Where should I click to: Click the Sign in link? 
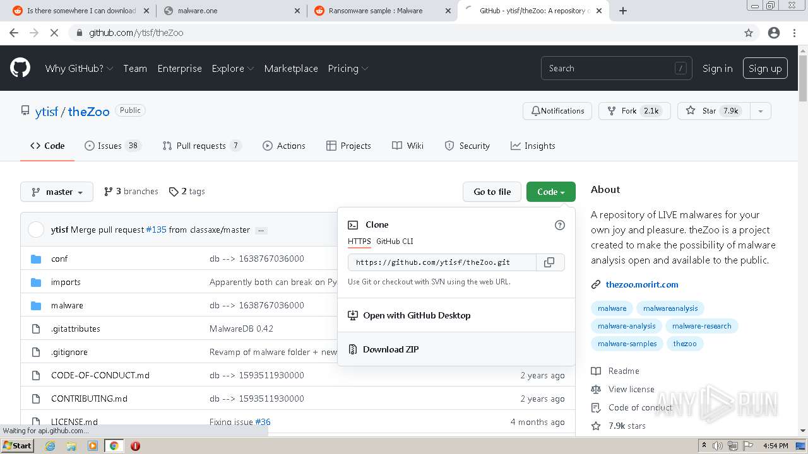pos(718,69)
